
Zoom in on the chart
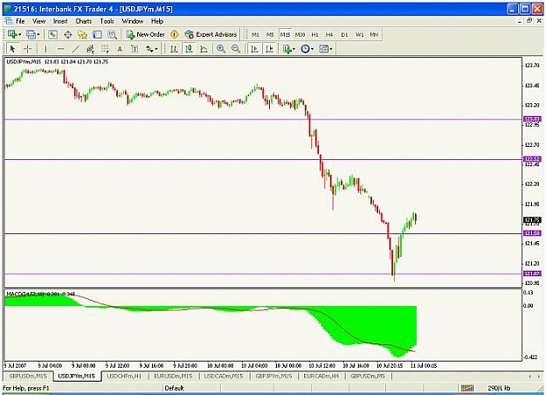click(221, 49)
